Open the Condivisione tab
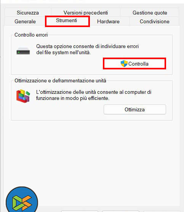Image resolution: width=184 pixels, height=212 pixels. pyautogui.click(x=155, y=21)
